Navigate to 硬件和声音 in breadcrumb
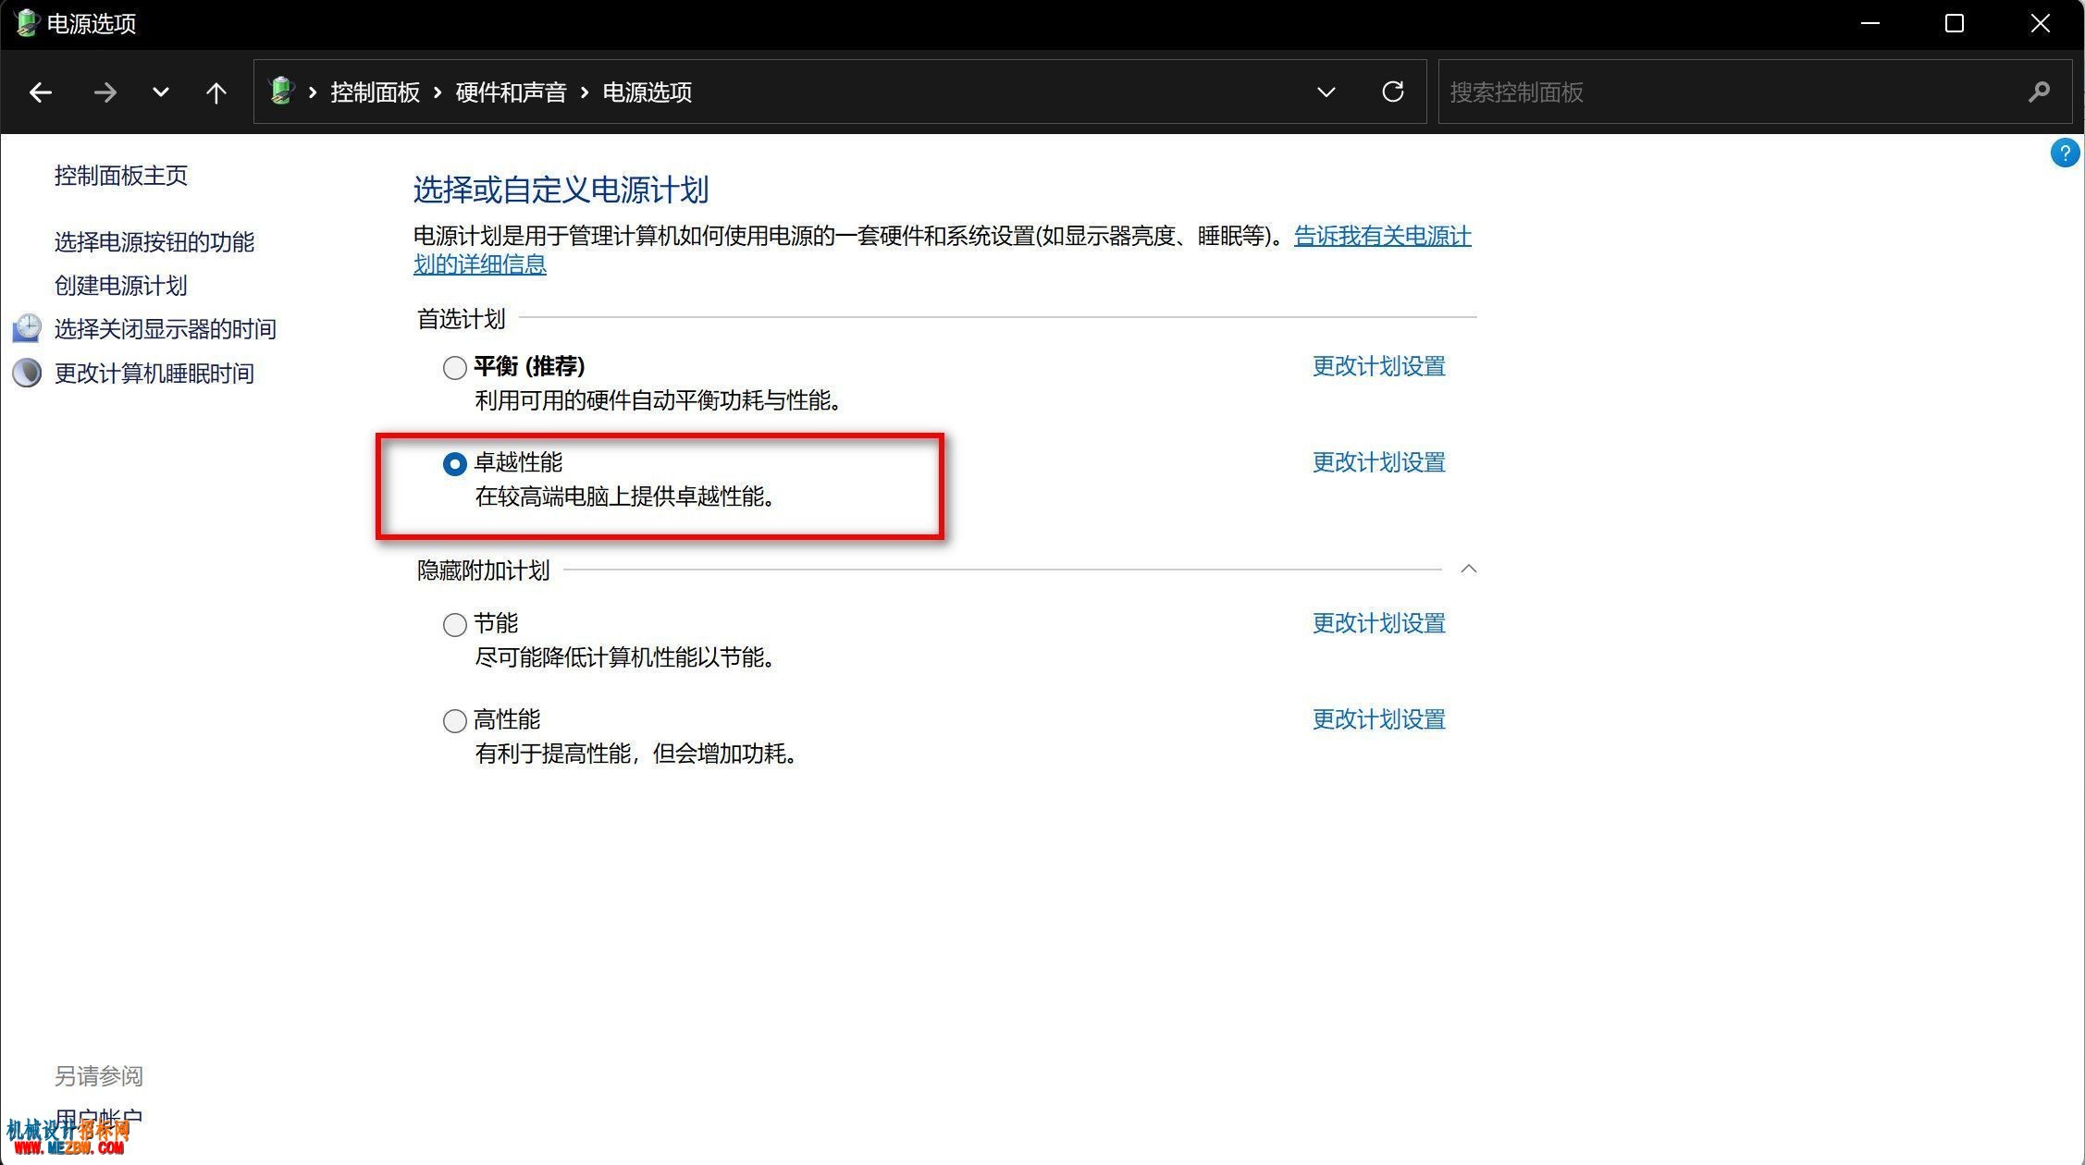 (511, 92)
